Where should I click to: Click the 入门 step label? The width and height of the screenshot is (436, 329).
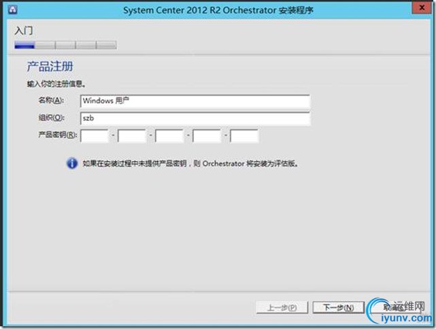[x=24, y=31]
